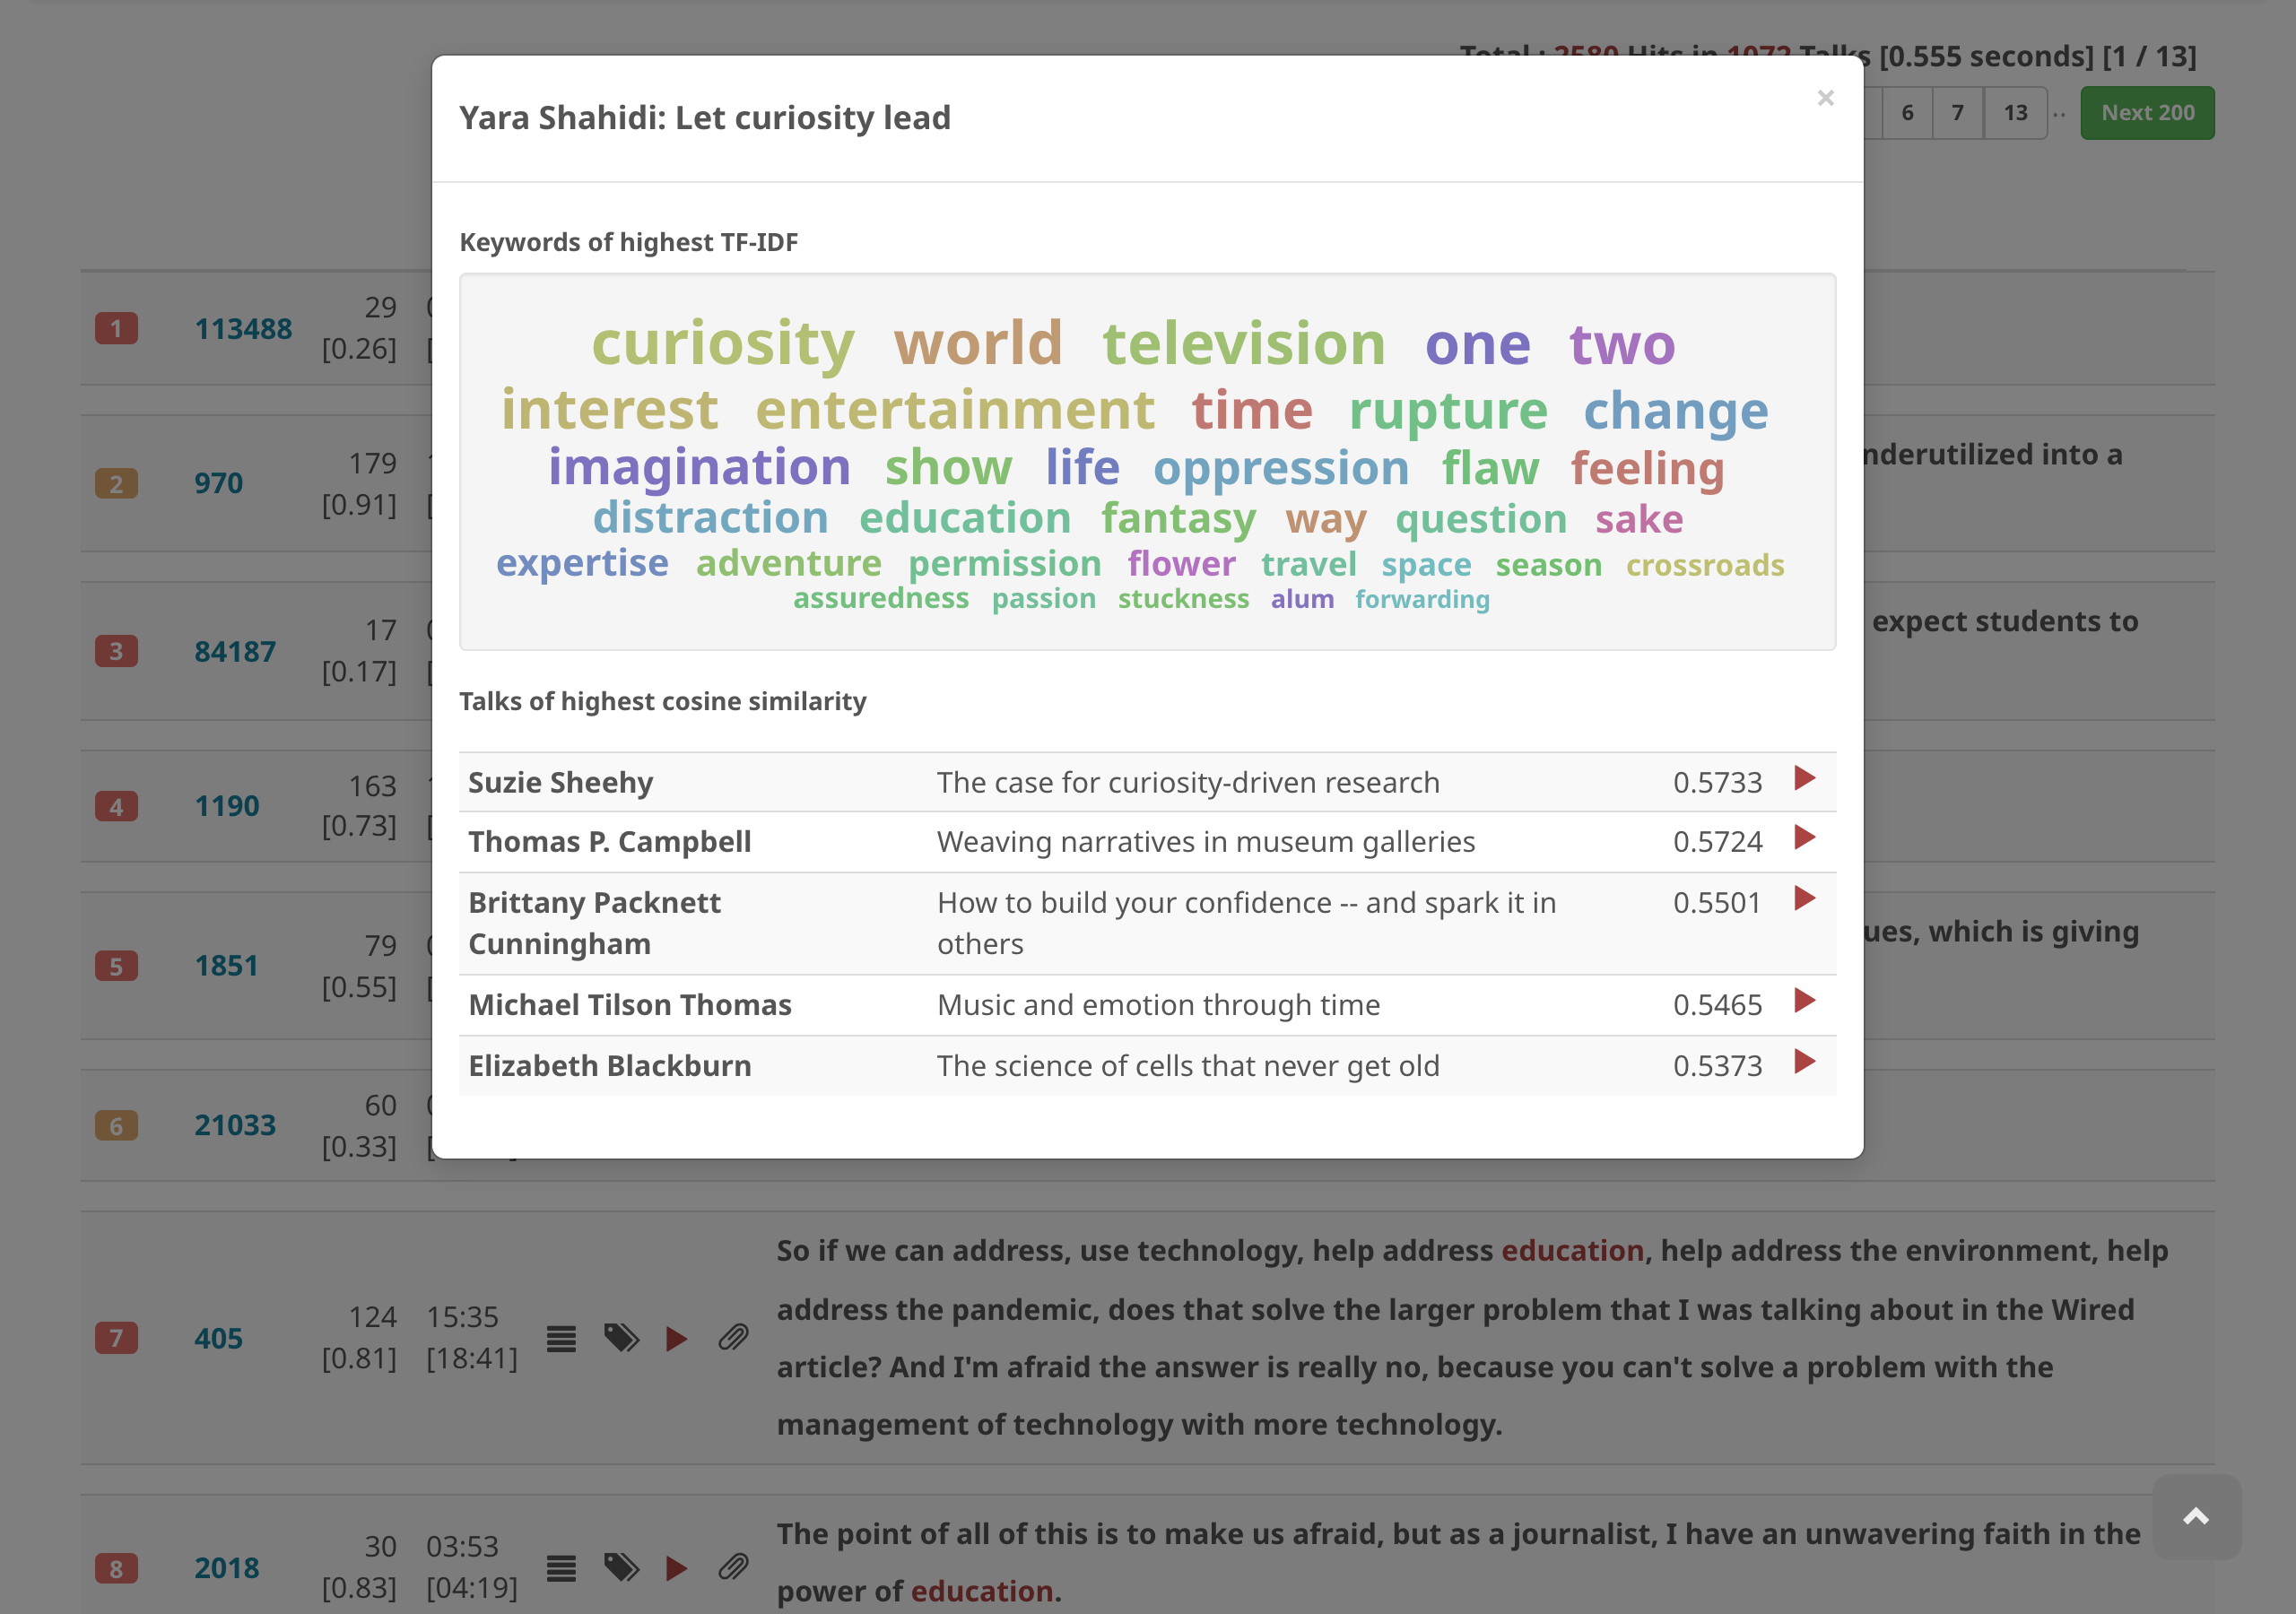Viewport: 2296px width, 1614px height.
Task: Open the transcript list for talk 2018
Action: pyautogui.click(x=561, y=1569)
